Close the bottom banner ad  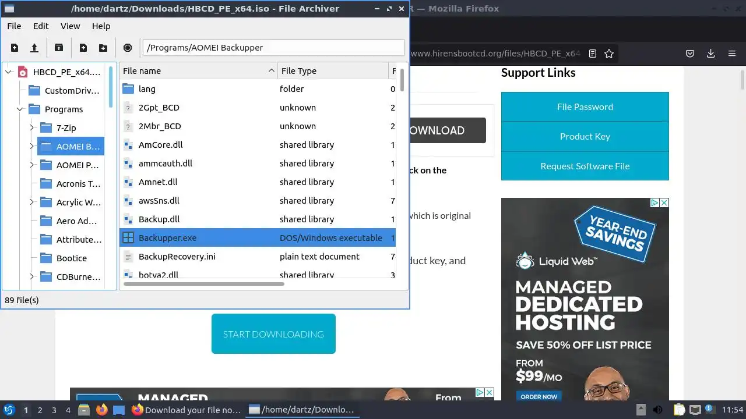tap(489, 393)
